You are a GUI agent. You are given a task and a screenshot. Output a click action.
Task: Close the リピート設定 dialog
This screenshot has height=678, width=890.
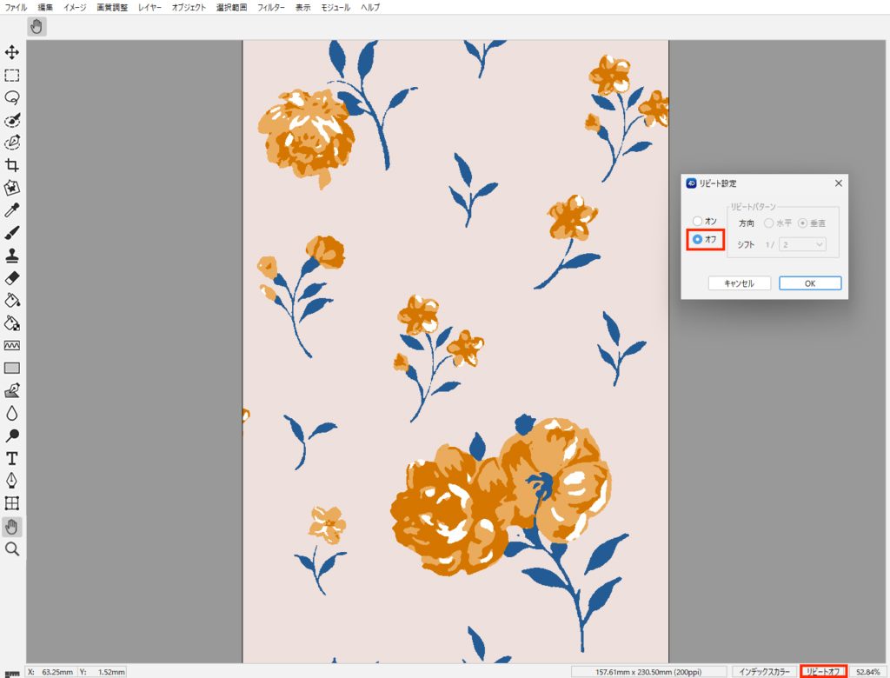point(839,183)
